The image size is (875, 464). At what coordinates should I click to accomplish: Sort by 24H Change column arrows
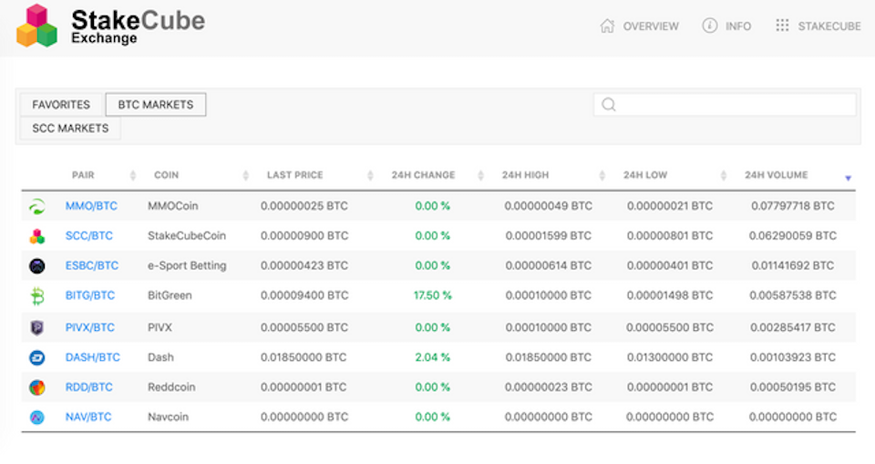[480, 175]
